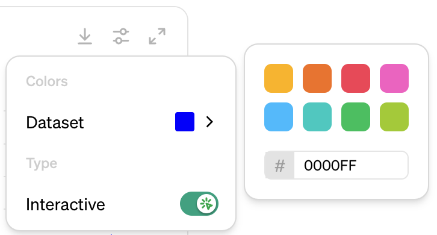Click the Interactive label text
Image resolution: width=437 pixels, height=235 pixels.
66,204
